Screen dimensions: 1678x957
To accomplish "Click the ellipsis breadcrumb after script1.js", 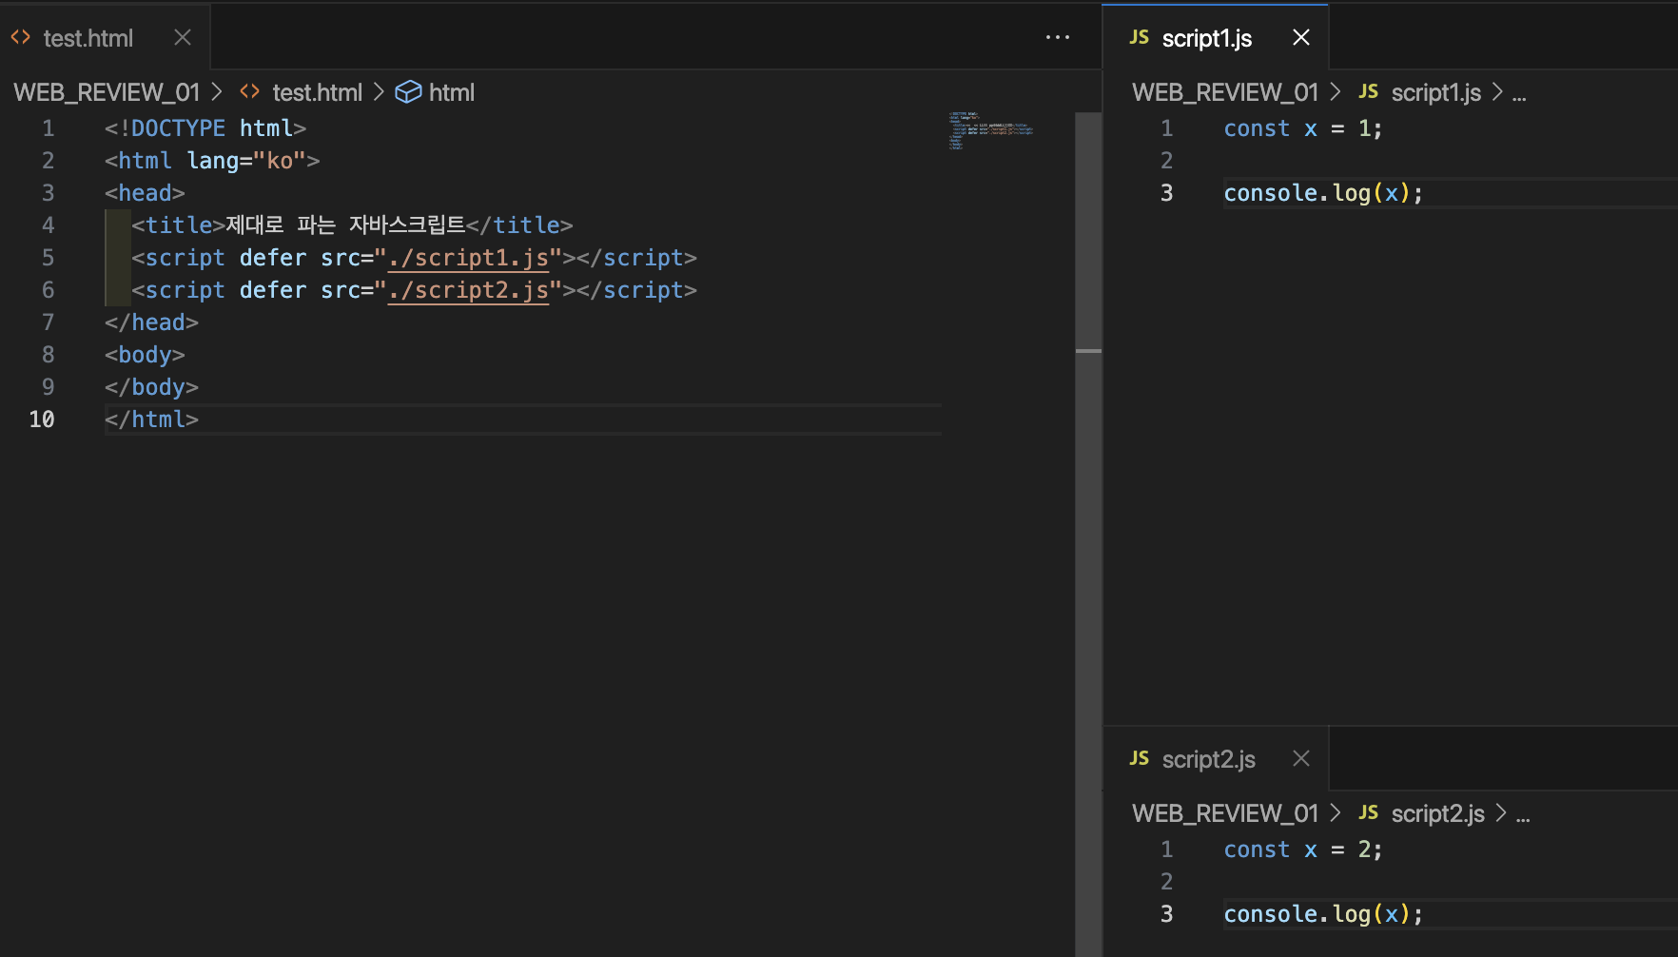I will tap(1519, 93).
